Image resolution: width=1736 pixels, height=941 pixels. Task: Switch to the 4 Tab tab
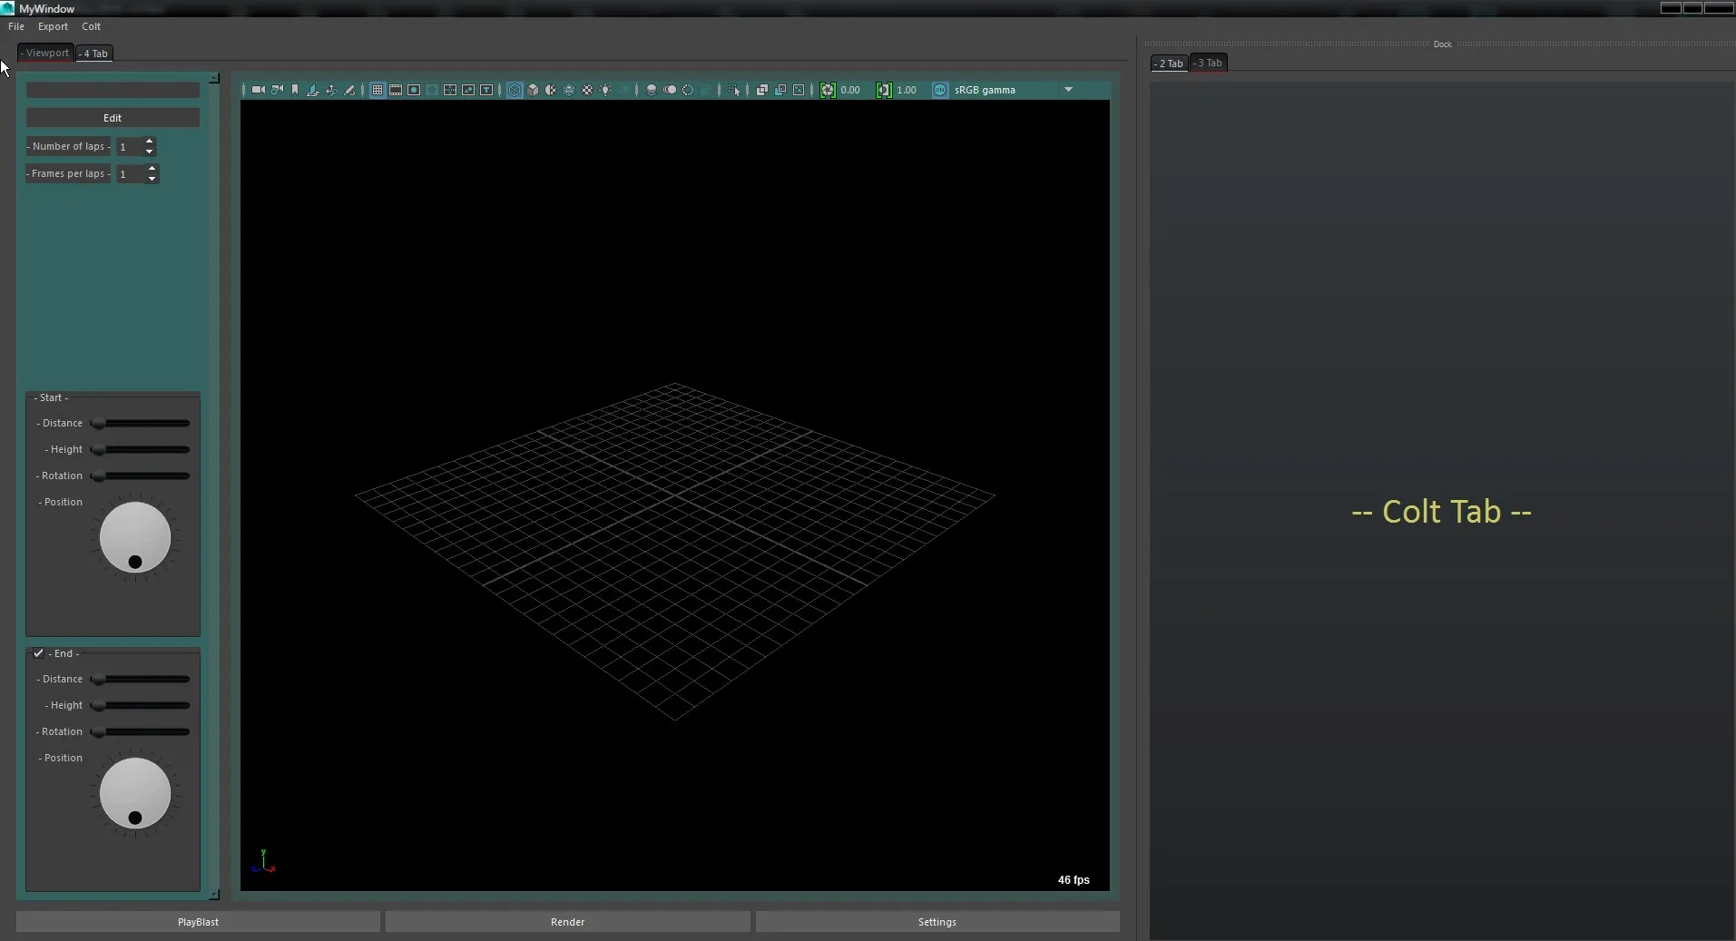click(x=94, y=54)
